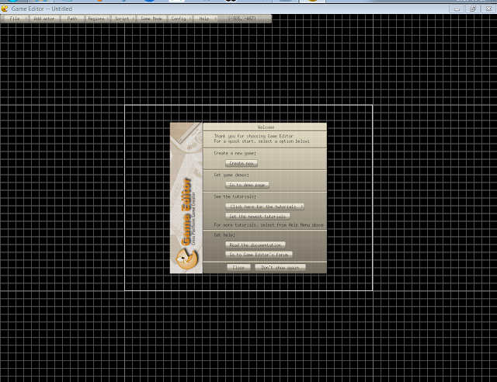The height and width of the screenshot is (382, 497).
Task: Click the Game Editor mascot logo in welcome panel
Action: point(186,259)
